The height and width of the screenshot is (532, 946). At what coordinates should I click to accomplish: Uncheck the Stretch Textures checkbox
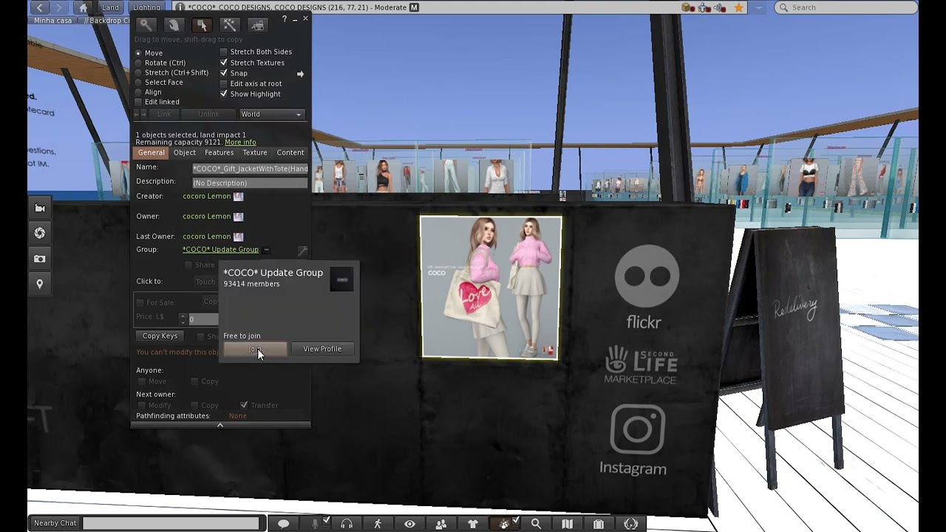coord(224,63)
